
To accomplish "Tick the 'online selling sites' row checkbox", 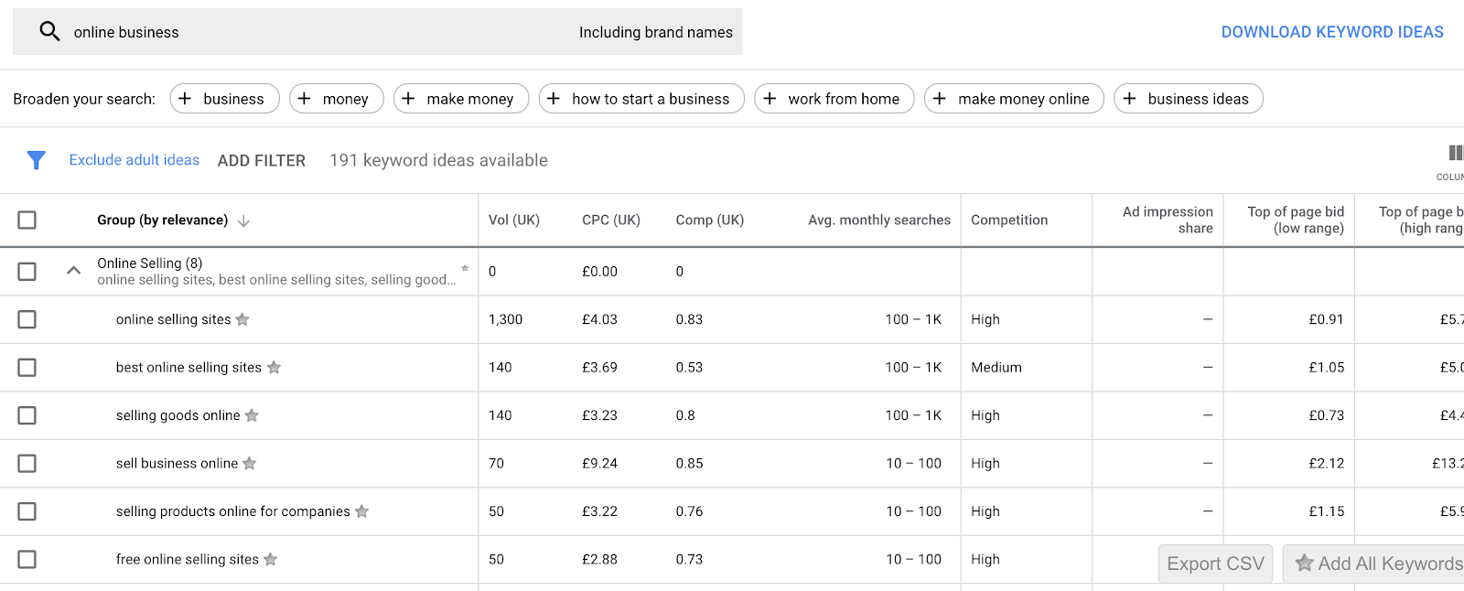I will point(27,319).
